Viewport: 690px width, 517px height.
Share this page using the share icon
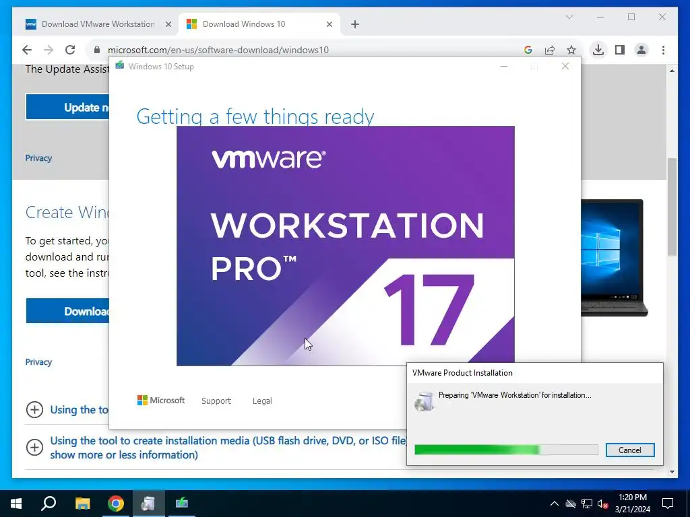pyautogui.click(x=550, y=50)
